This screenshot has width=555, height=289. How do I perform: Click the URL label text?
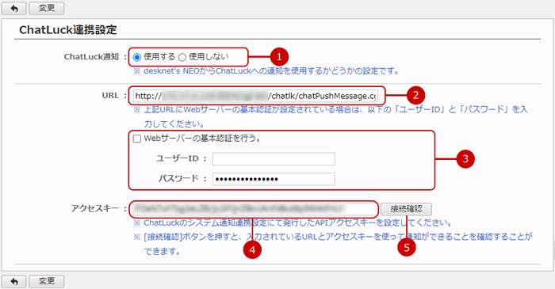110,96
